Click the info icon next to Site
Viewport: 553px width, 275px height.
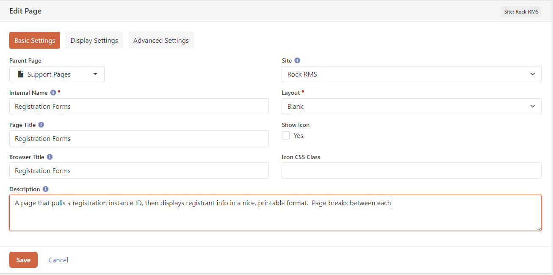(x=297, y=60)
